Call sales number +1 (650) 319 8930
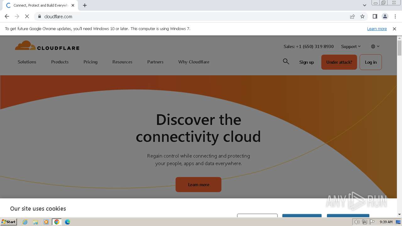 [x=308, y=46]
